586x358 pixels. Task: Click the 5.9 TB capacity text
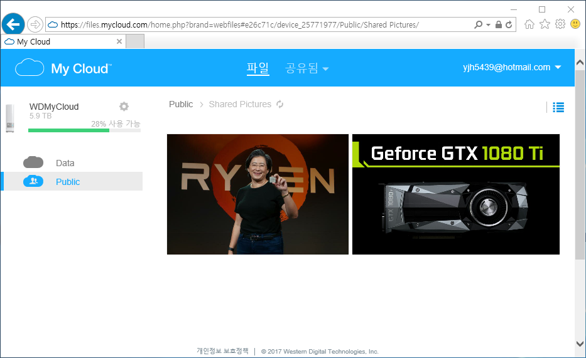point(40,116)
